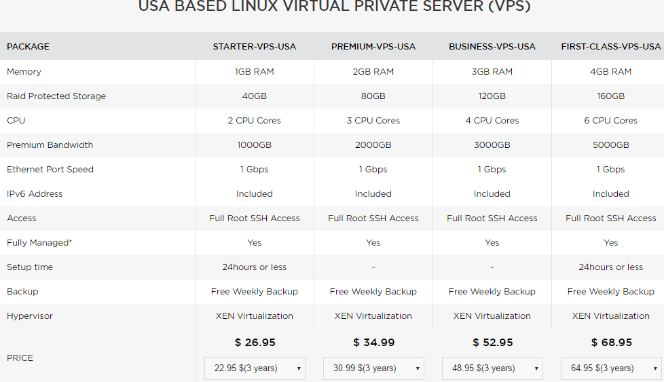
Task: Select the $ 52.95 business price
Action: click(x=492, y=343)
